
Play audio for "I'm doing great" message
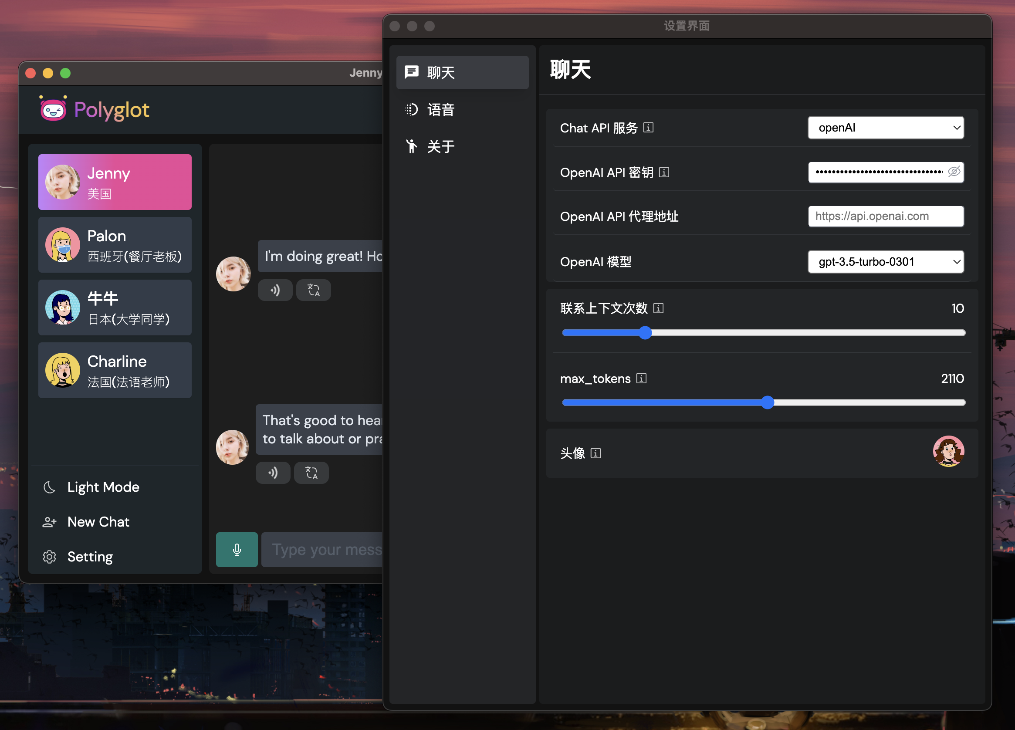[275, 290]
